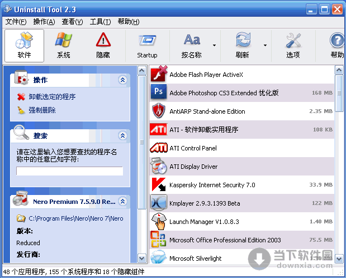The image size is (346, 278).
Task: Click 强制删除 force remove link
Action: tap(42, 110)
